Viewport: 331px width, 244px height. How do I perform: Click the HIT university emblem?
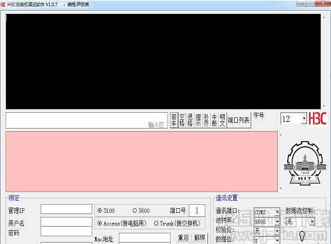coord(305,163)
